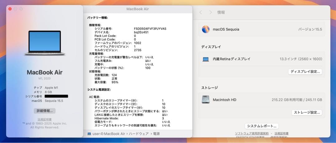
Task: Click the ハードウェアのリビジョン row
Action: 115,47
